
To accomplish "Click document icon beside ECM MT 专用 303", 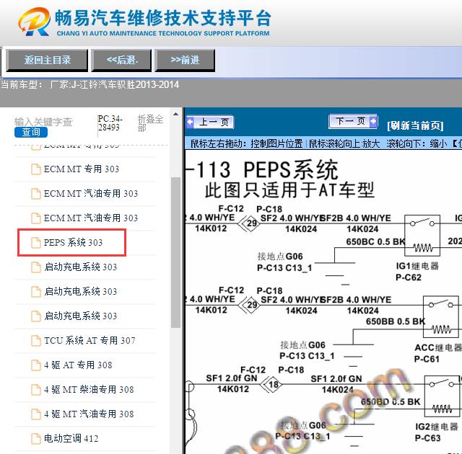I will [36, 169].
